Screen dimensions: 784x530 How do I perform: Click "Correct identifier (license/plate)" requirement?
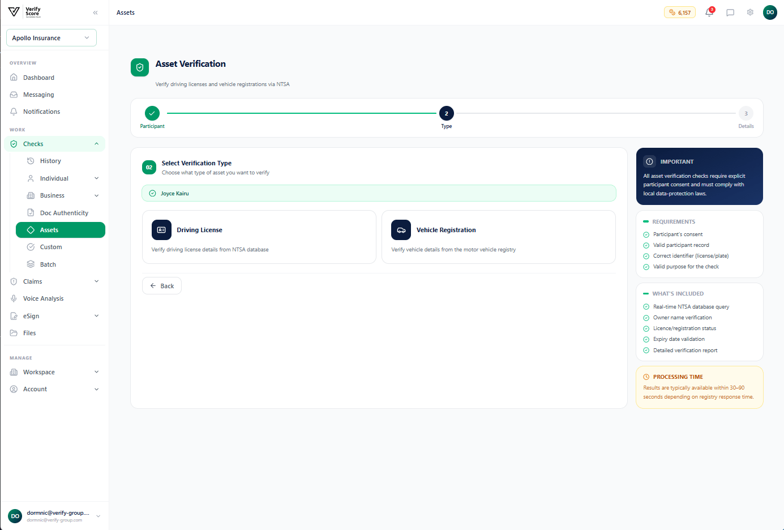(x=691, y=256)
